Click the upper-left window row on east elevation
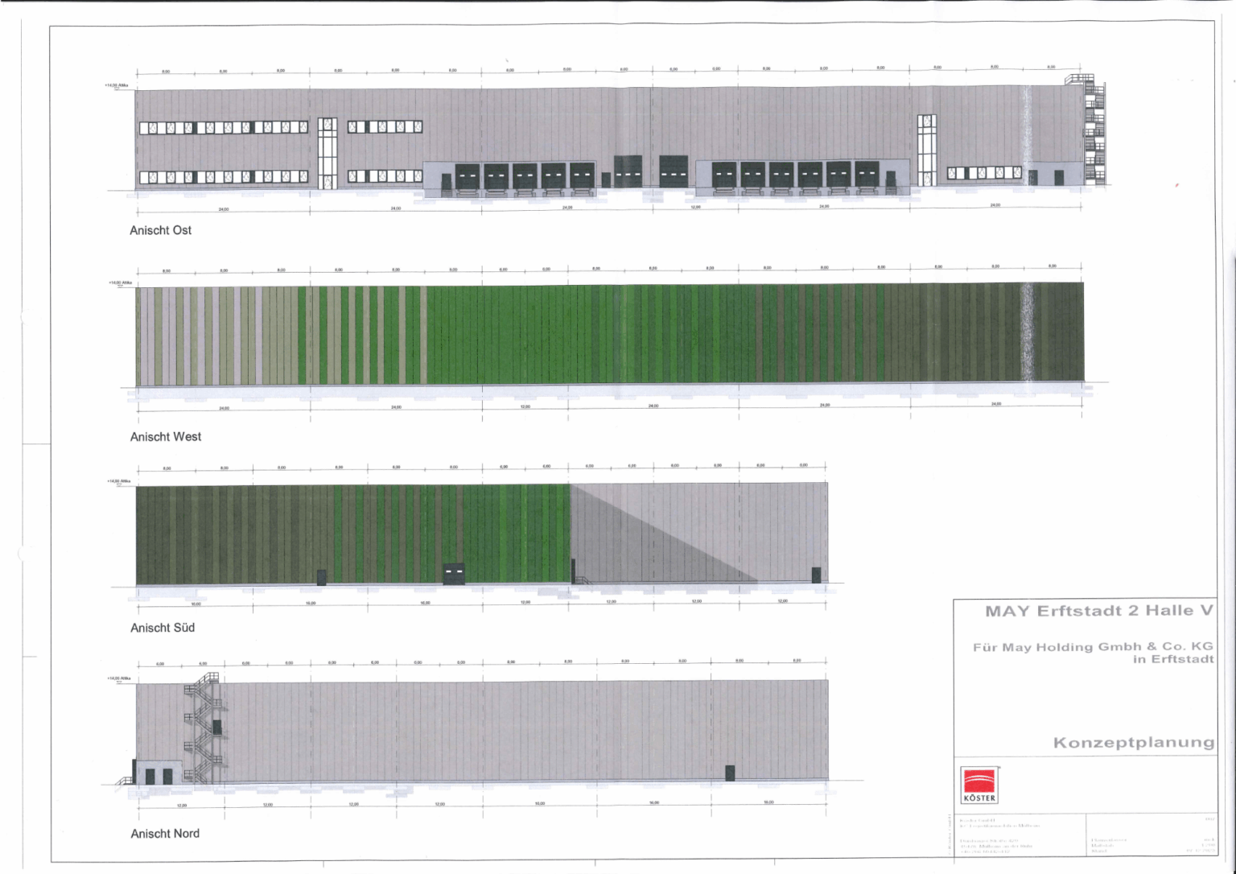Screen dimensions: 1236x874 pyautogui.click(x=223, y=127)
